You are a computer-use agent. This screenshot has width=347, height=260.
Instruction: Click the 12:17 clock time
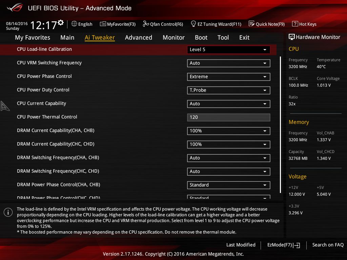[x=44, y=25]
